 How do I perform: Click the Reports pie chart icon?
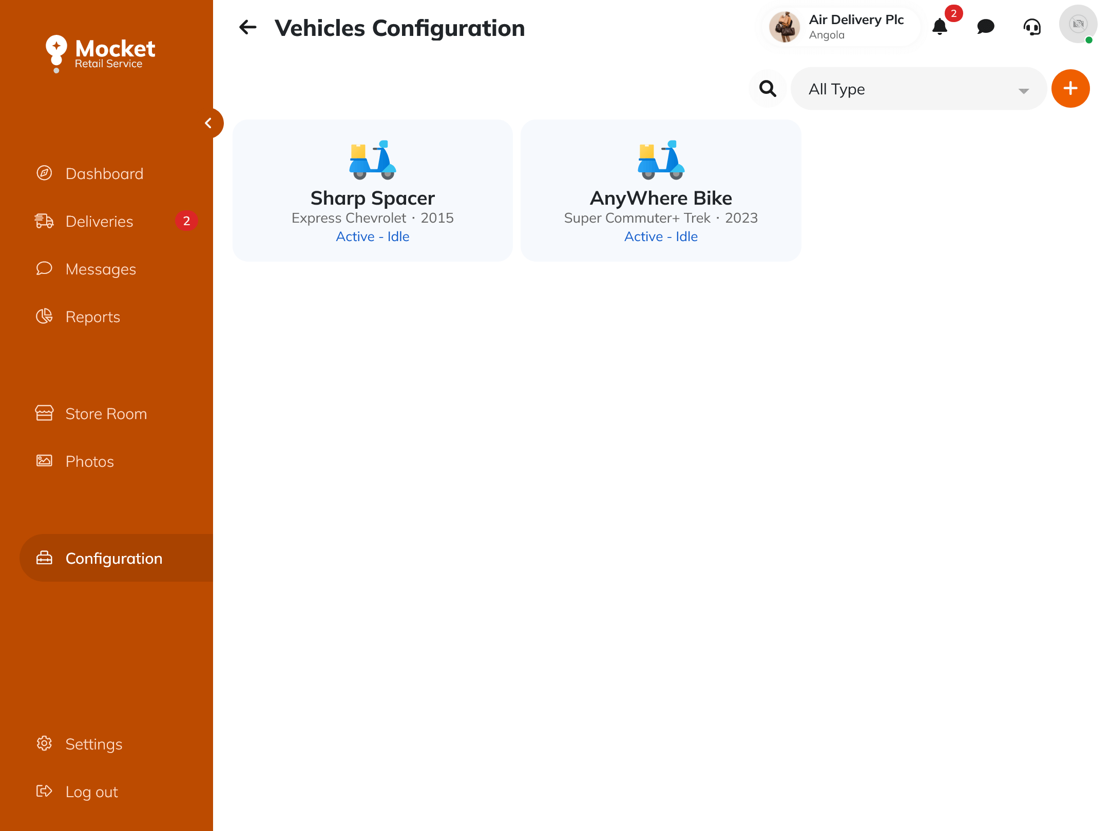click(44, 316)
